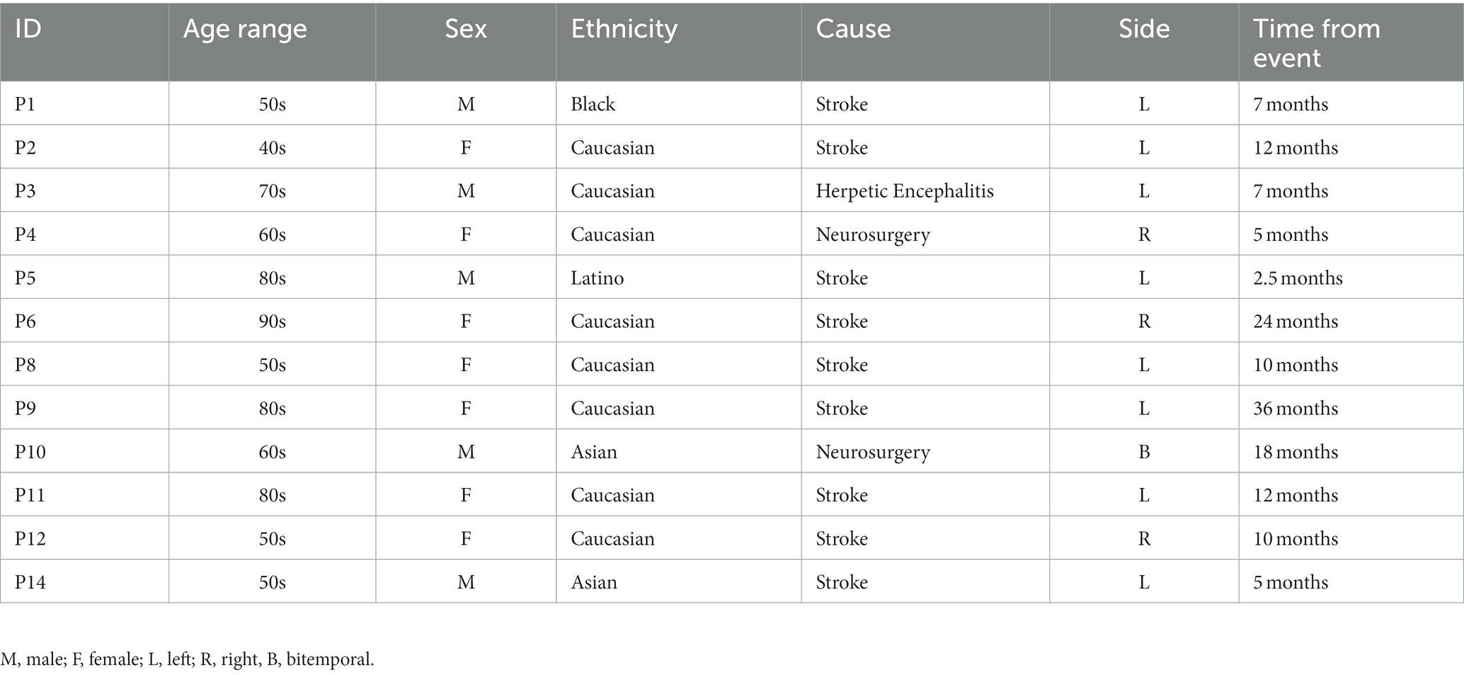Screen dimensions: 1464x675
Task: Select the abbreviation footnote text
Action: [188, 659]
